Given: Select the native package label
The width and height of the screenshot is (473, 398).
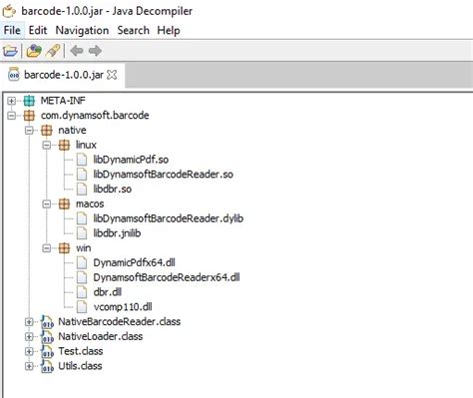Looking at the screenshot, I should click(72, 130).
